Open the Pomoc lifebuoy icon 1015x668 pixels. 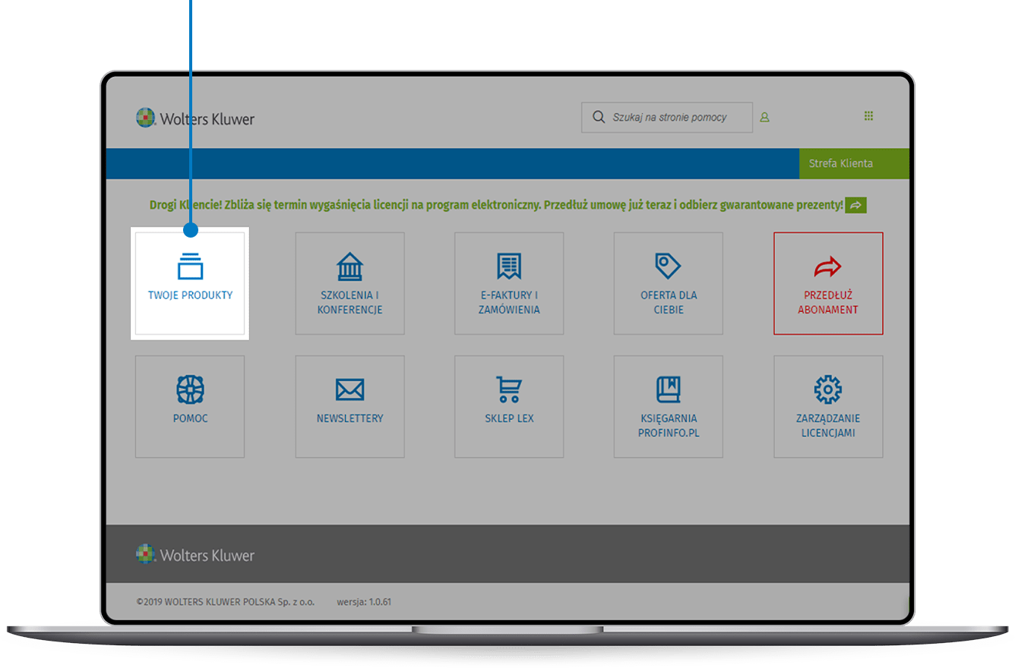pos(190,389)
